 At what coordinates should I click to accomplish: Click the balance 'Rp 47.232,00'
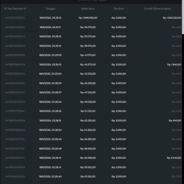[x=88, y=92]
